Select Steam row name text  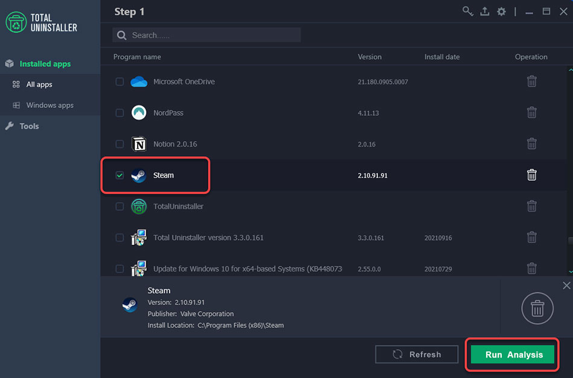coord(163,175)
